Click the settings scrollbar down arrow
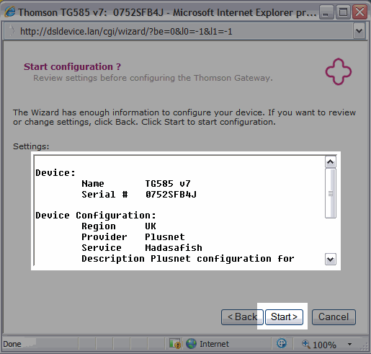The image size is (371, 354). coord(331,260)
